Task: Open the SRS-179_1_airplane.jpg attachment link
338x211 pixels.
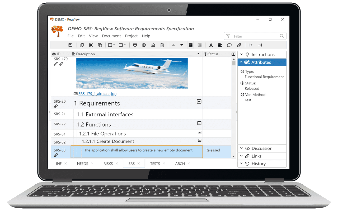Action: (x=97, y=94)
